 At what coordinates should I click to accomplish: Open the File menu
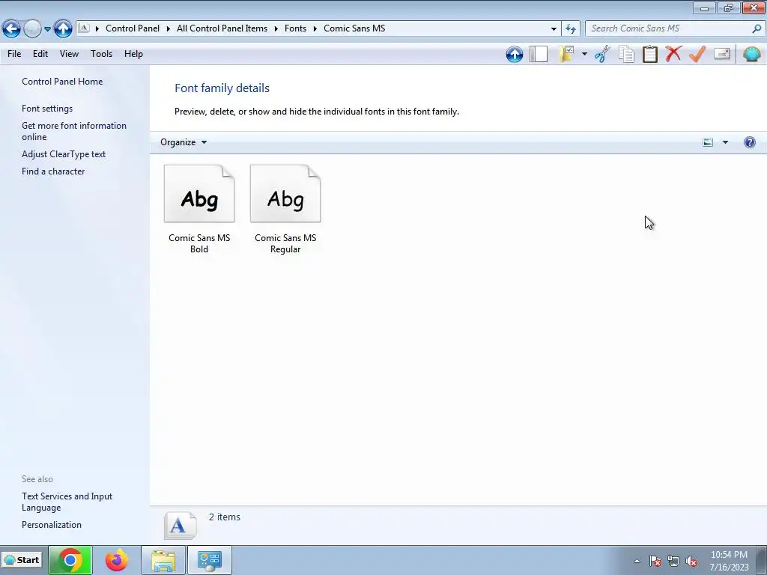coord(14,54)
